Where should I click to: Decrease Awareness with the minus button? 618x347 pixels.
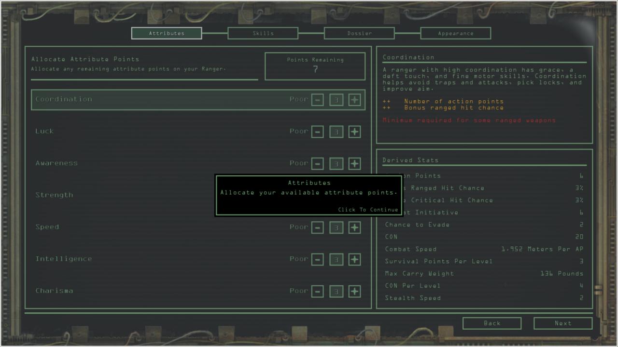(x=317, y=163)
